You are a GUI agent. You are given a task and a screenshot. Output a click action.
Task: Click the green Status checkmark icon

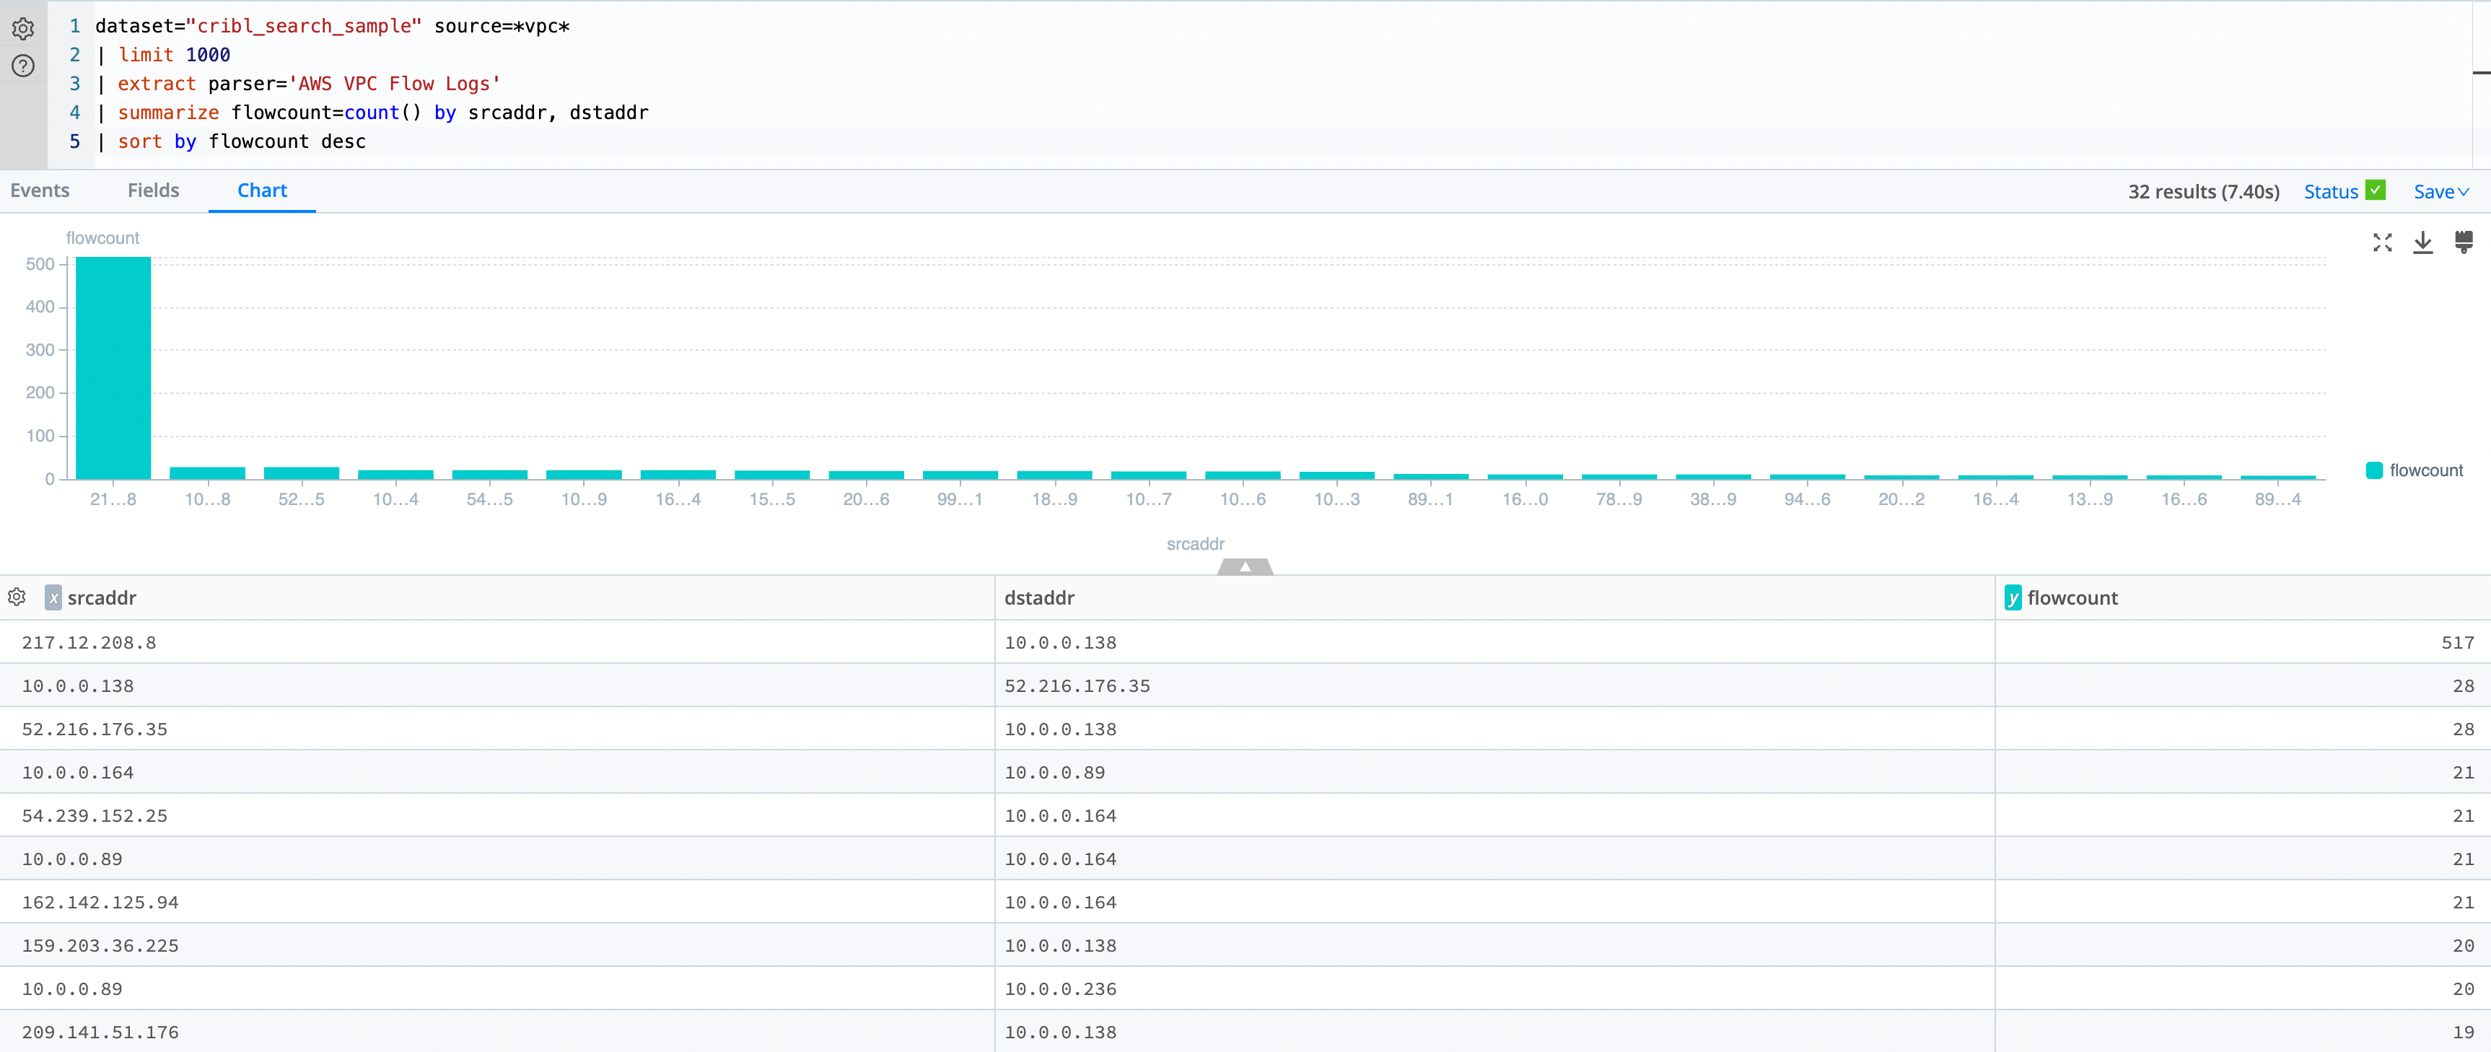tap(2376, 190)
